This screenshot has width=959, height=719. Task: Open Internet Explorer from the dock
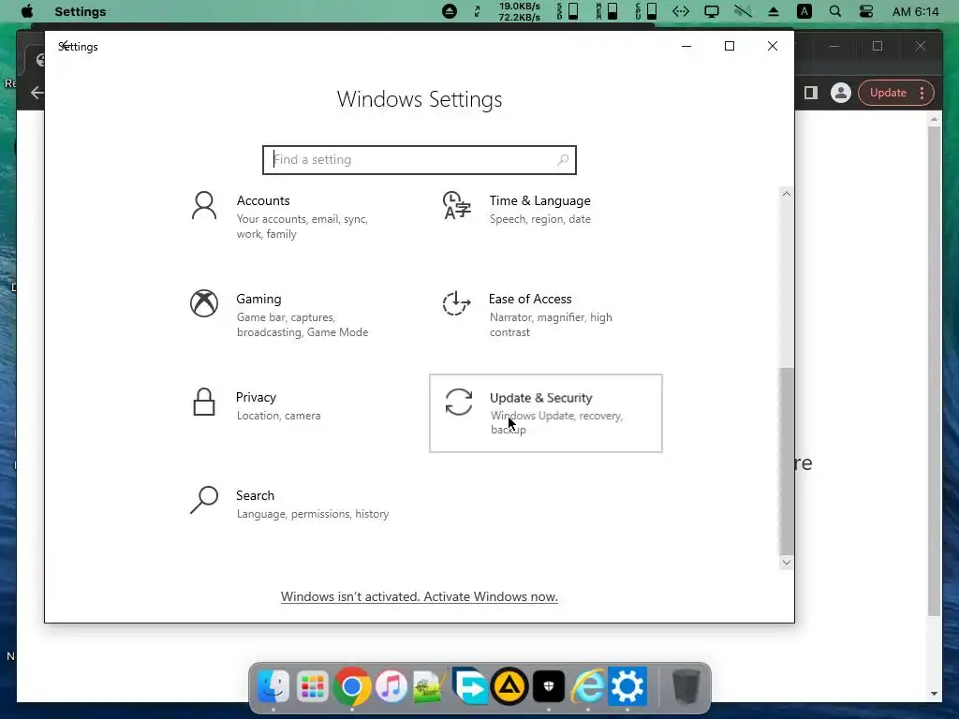coord(588,686)
